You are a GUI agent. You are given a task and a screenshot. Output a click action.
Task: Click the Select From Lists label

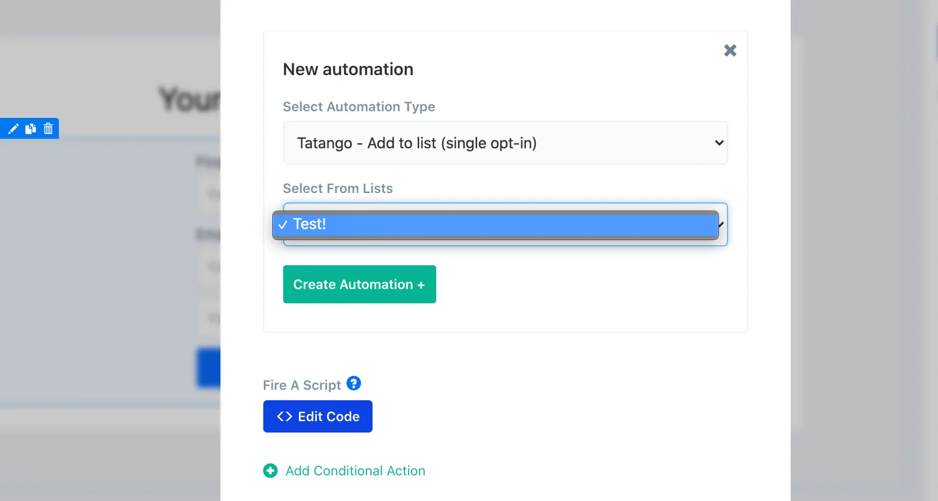tap(338, 188)
